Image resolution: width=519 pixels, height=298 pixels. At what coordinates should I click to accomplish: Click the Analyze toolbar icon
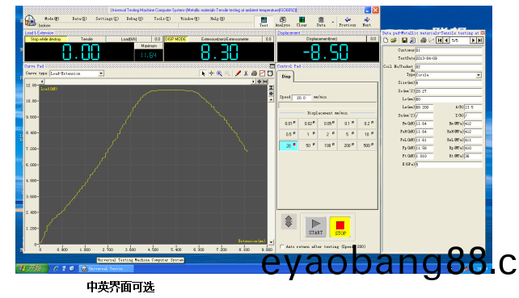pyautogui.click(x=282, y=22)
